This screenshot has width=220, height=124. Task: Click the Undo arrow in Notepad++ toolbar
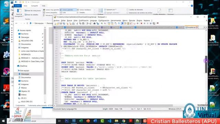(x=87, y=23)
